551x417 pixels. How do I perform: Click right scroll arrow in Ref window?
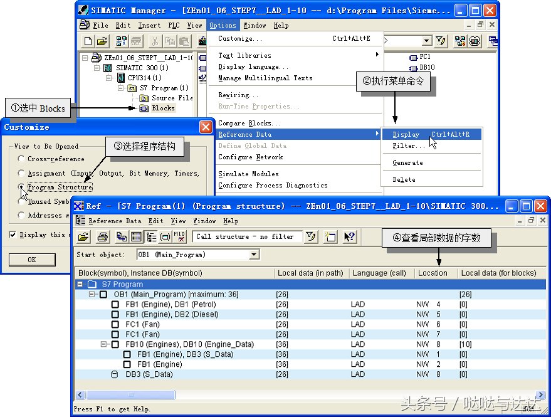[x=540, y=395]
